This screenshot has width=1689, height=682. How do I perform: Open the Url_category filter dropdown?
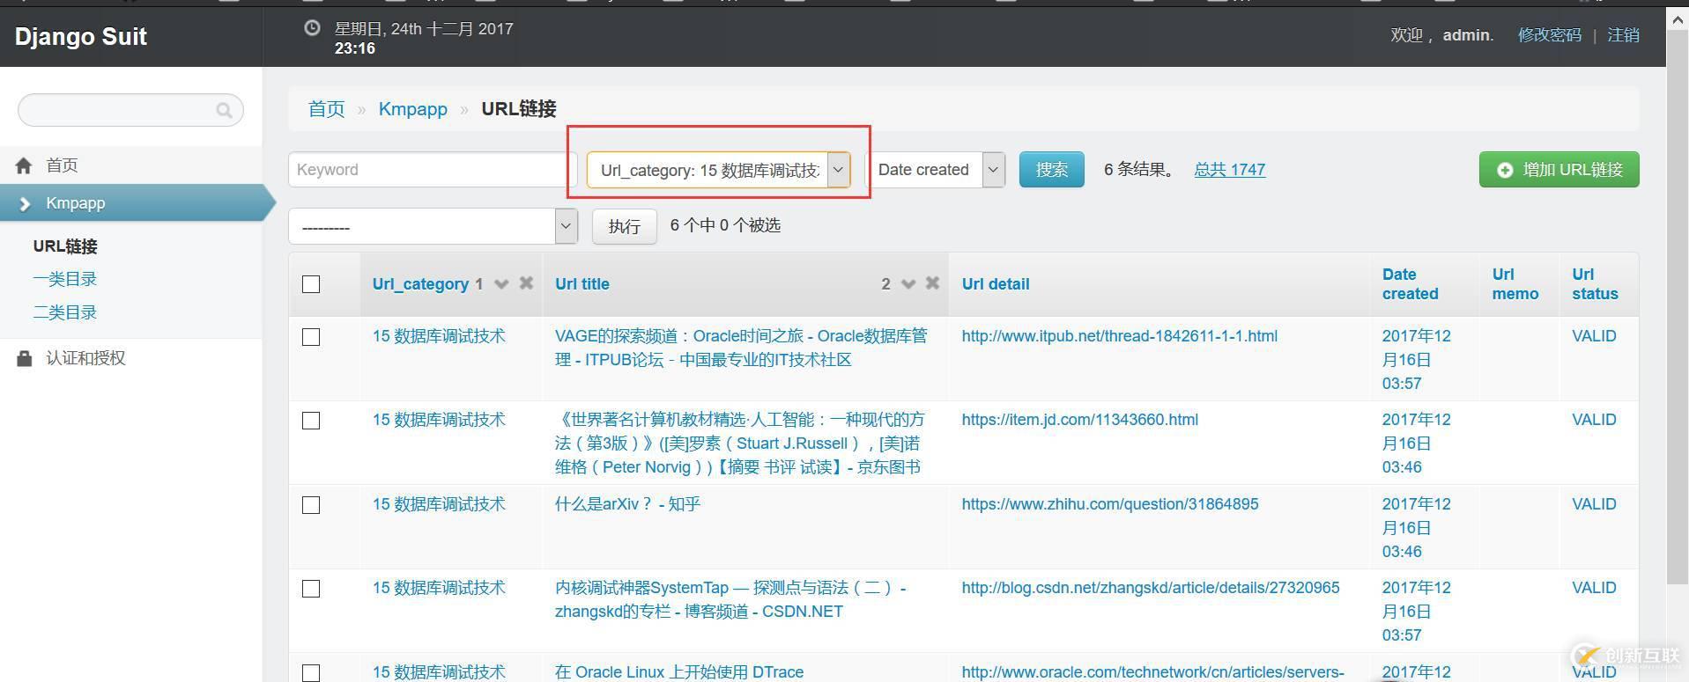point(718,170)
